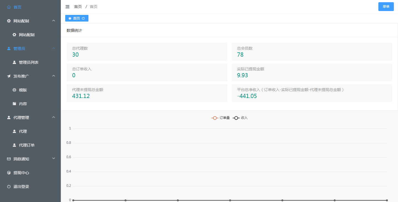
Task: Click the envelope icon of 消息通知
Action: 9,159
